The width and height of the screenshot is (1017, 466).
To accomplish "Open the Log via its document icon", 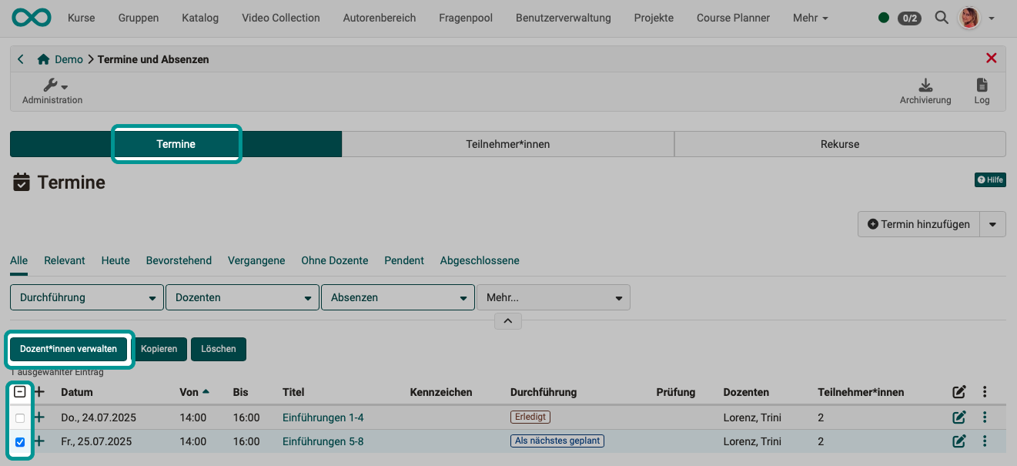I will pos(982,85).
